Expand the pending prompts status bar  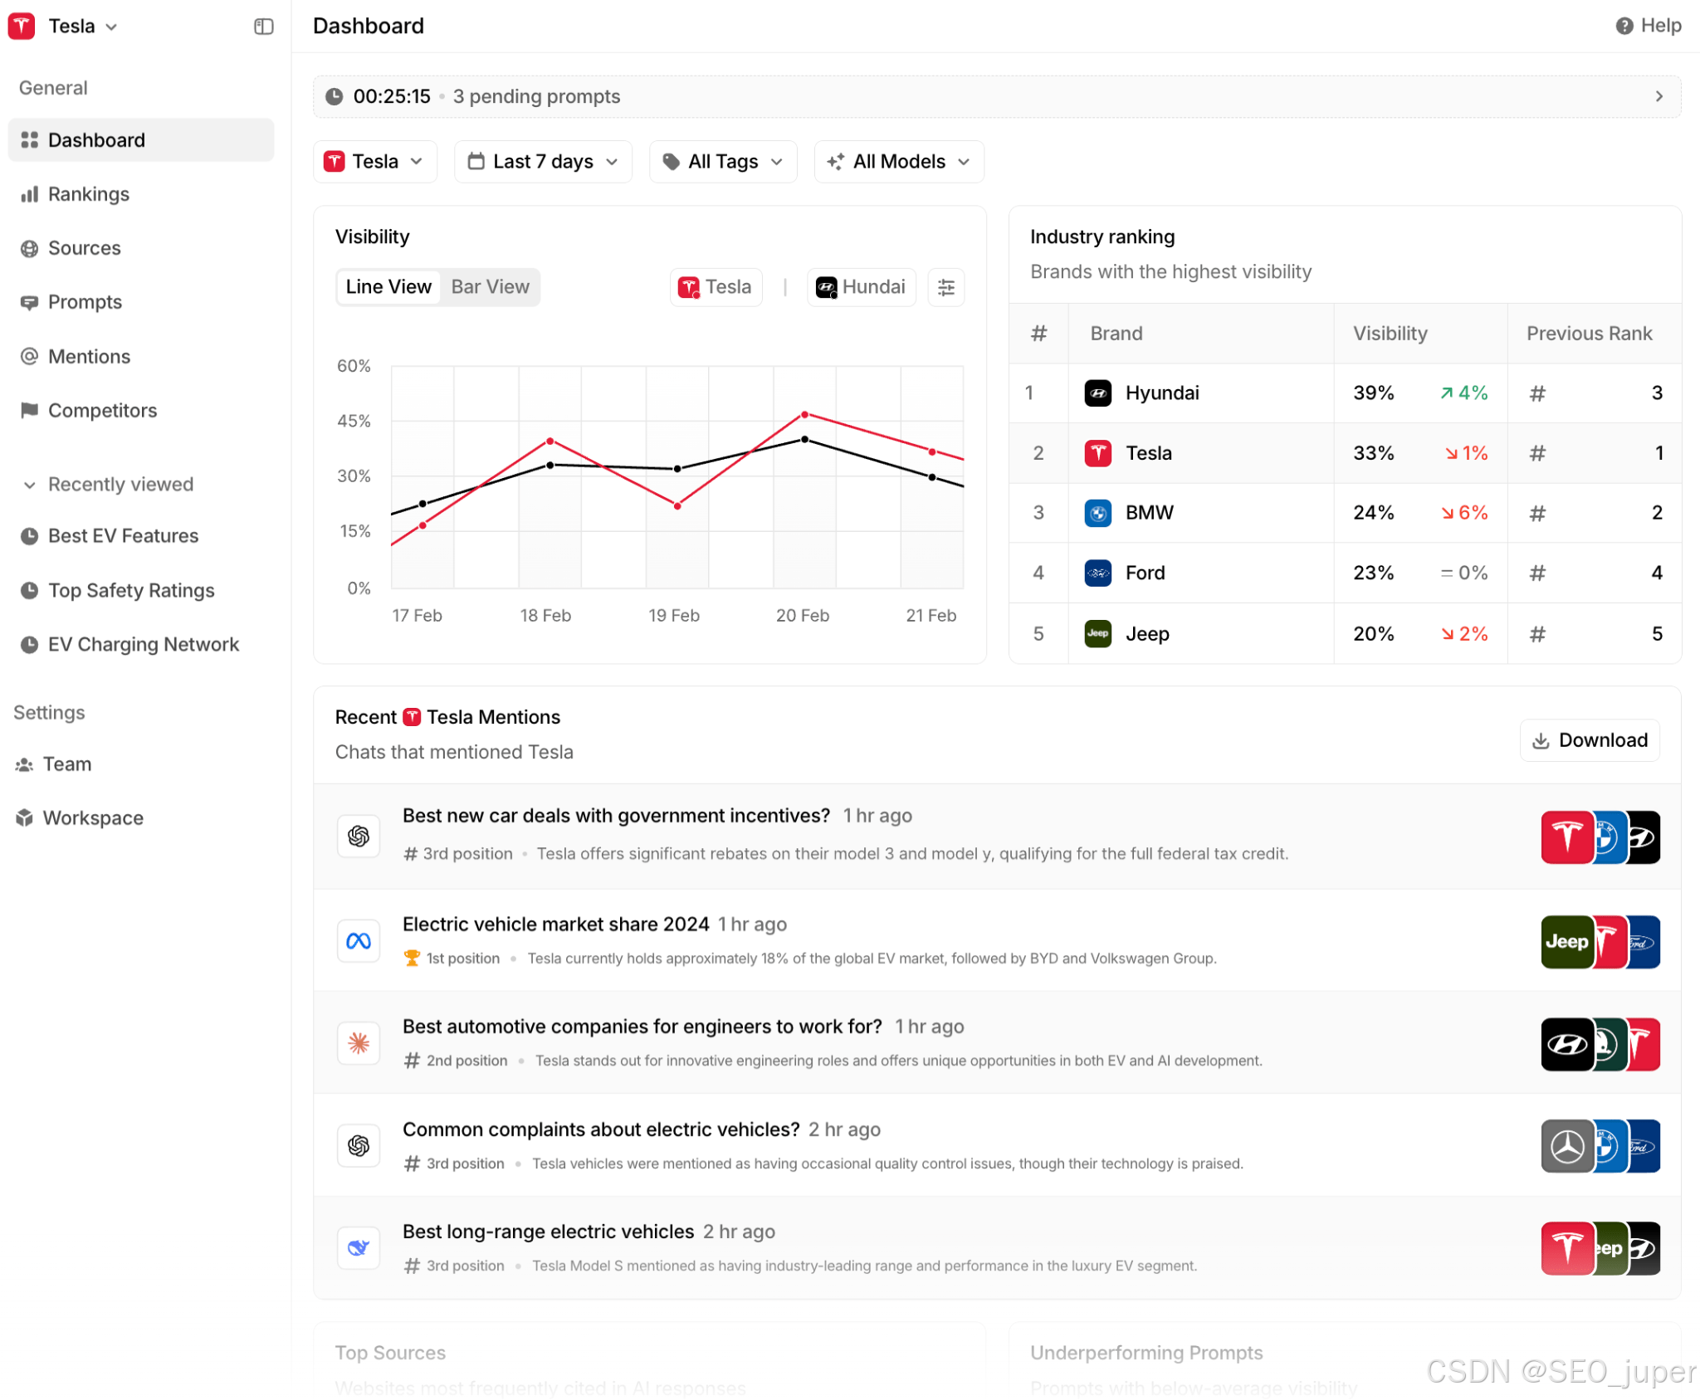point(1658,96)
